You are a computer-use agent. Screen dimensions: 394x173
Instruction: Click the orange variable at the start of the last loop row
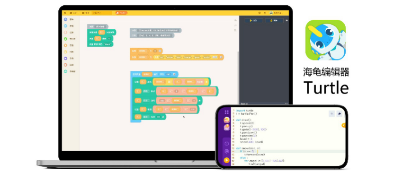click(138, 117)
